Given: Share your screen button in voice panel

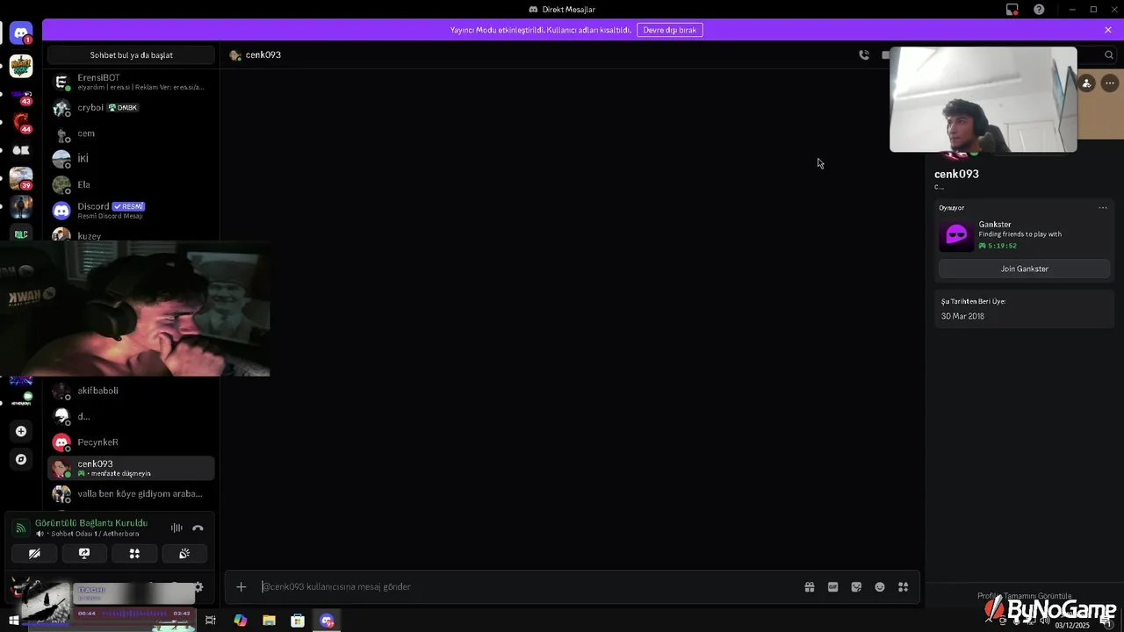Looking at the screenshot, I should pos(84,554).
